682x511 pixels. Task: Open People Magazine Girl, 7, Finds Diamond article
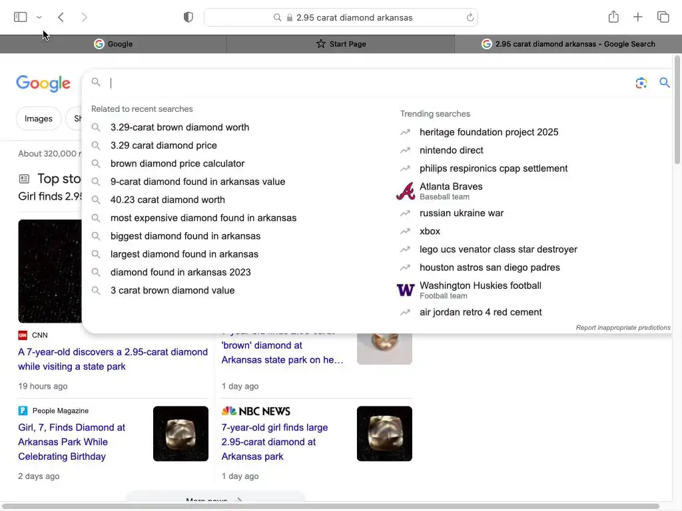pyautogui.click(x=72, y=442)
